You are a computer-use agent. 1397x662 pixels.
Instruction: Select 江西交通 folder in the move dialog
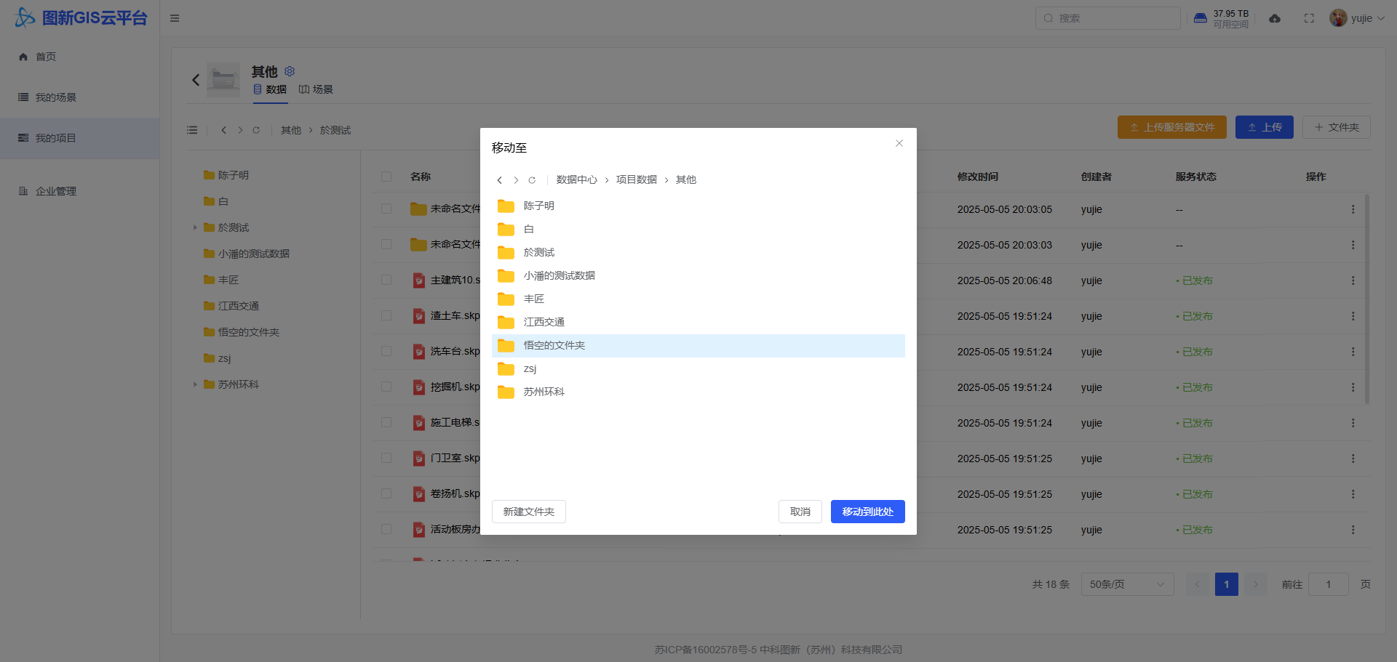[x=698, y=323]
